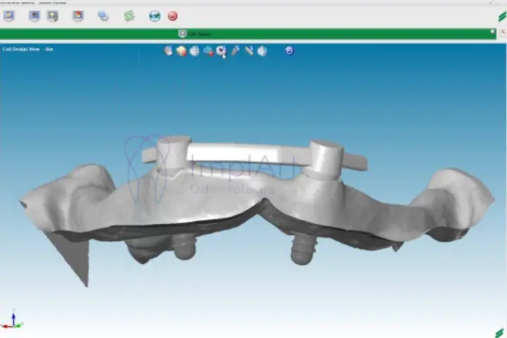Click the first gray tooth icon in view toolbar
The height and width of the screenshot is (338, 507).
point(168,51)
